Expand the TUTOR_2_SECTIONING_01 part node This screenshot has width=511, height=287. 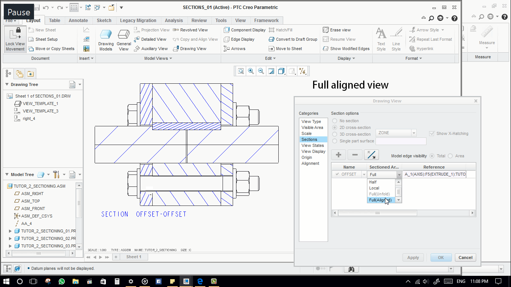pyautogui.click(x=10, y=231)
